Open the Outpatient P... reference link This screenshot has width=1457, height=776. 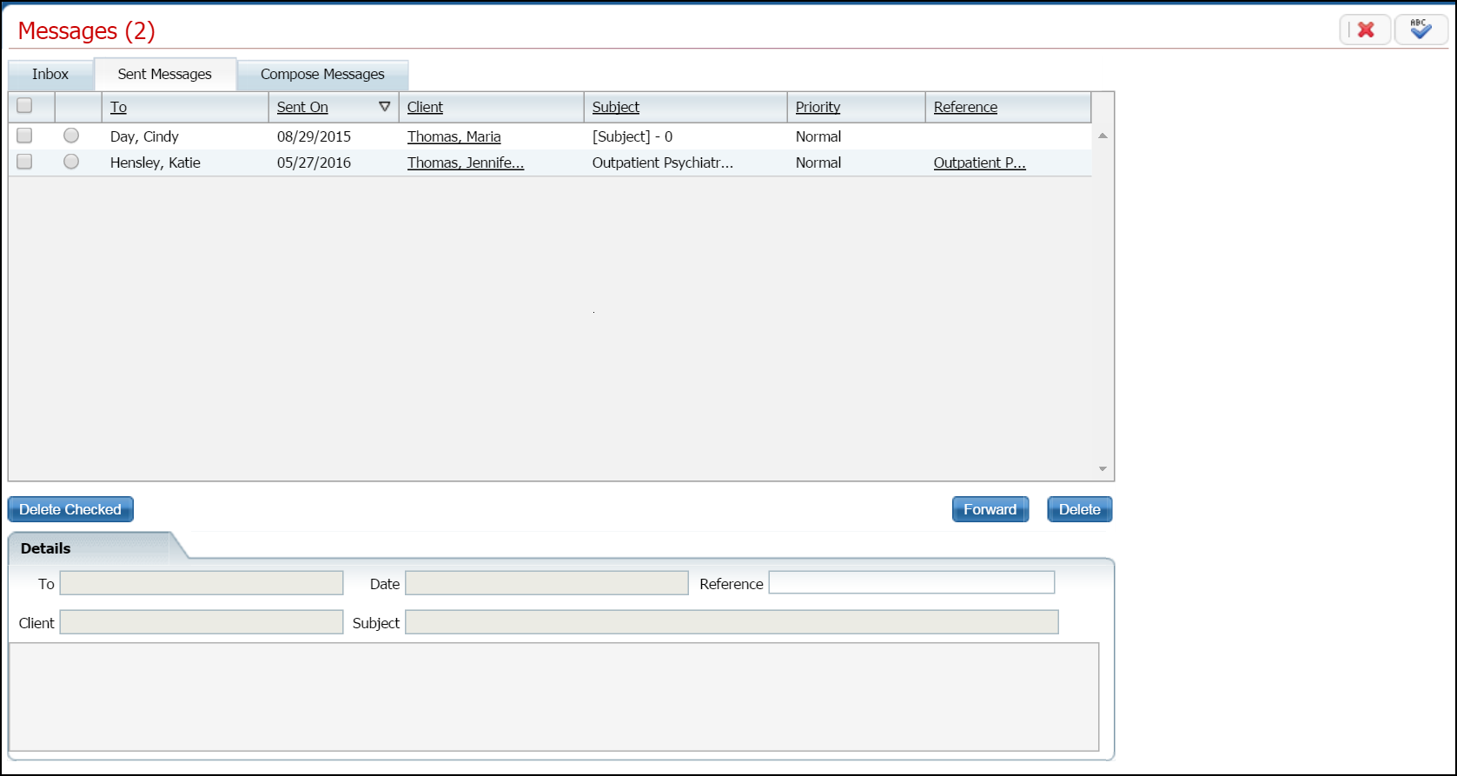coord(979,162)
